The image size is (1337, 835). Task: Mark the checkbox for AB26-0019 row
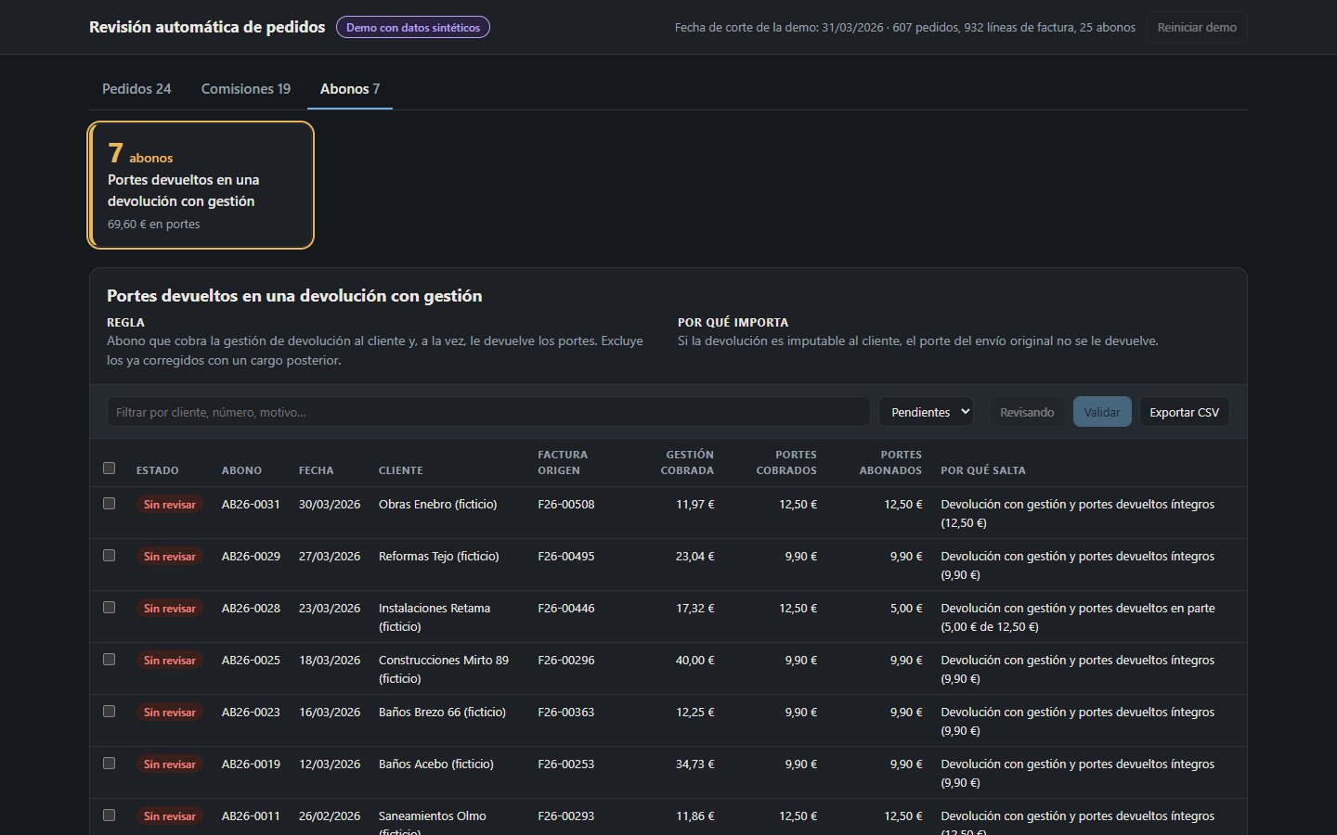(x=110, y=764)
